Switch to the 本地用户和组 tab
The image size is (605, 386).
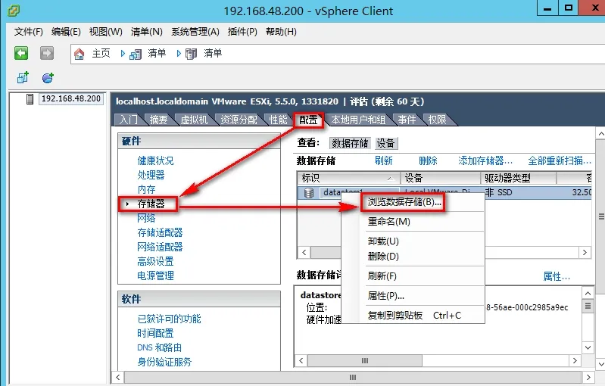[358, 120]
